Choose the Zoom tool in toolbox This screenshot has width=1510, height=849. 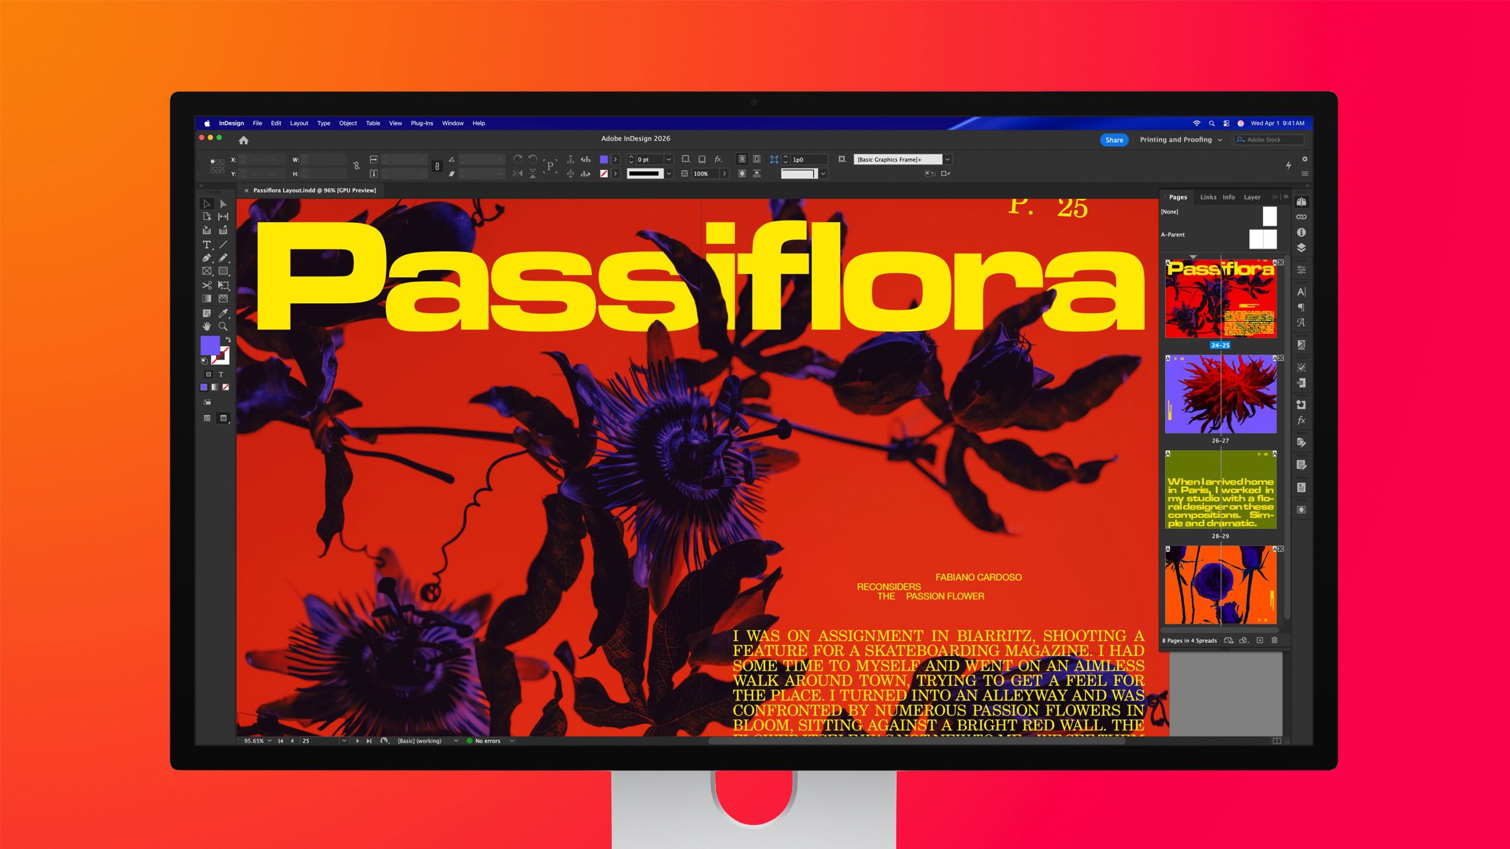pos(223,327)
